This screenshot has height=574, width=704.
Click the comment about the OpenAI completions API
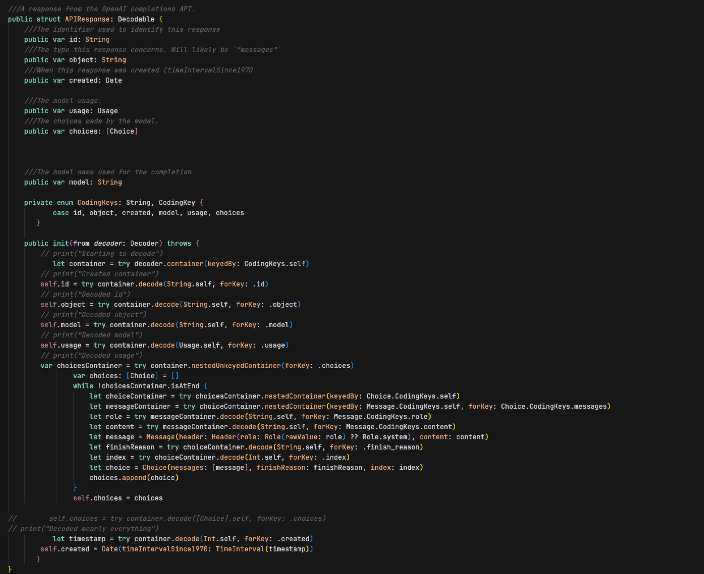pos(102,9)
